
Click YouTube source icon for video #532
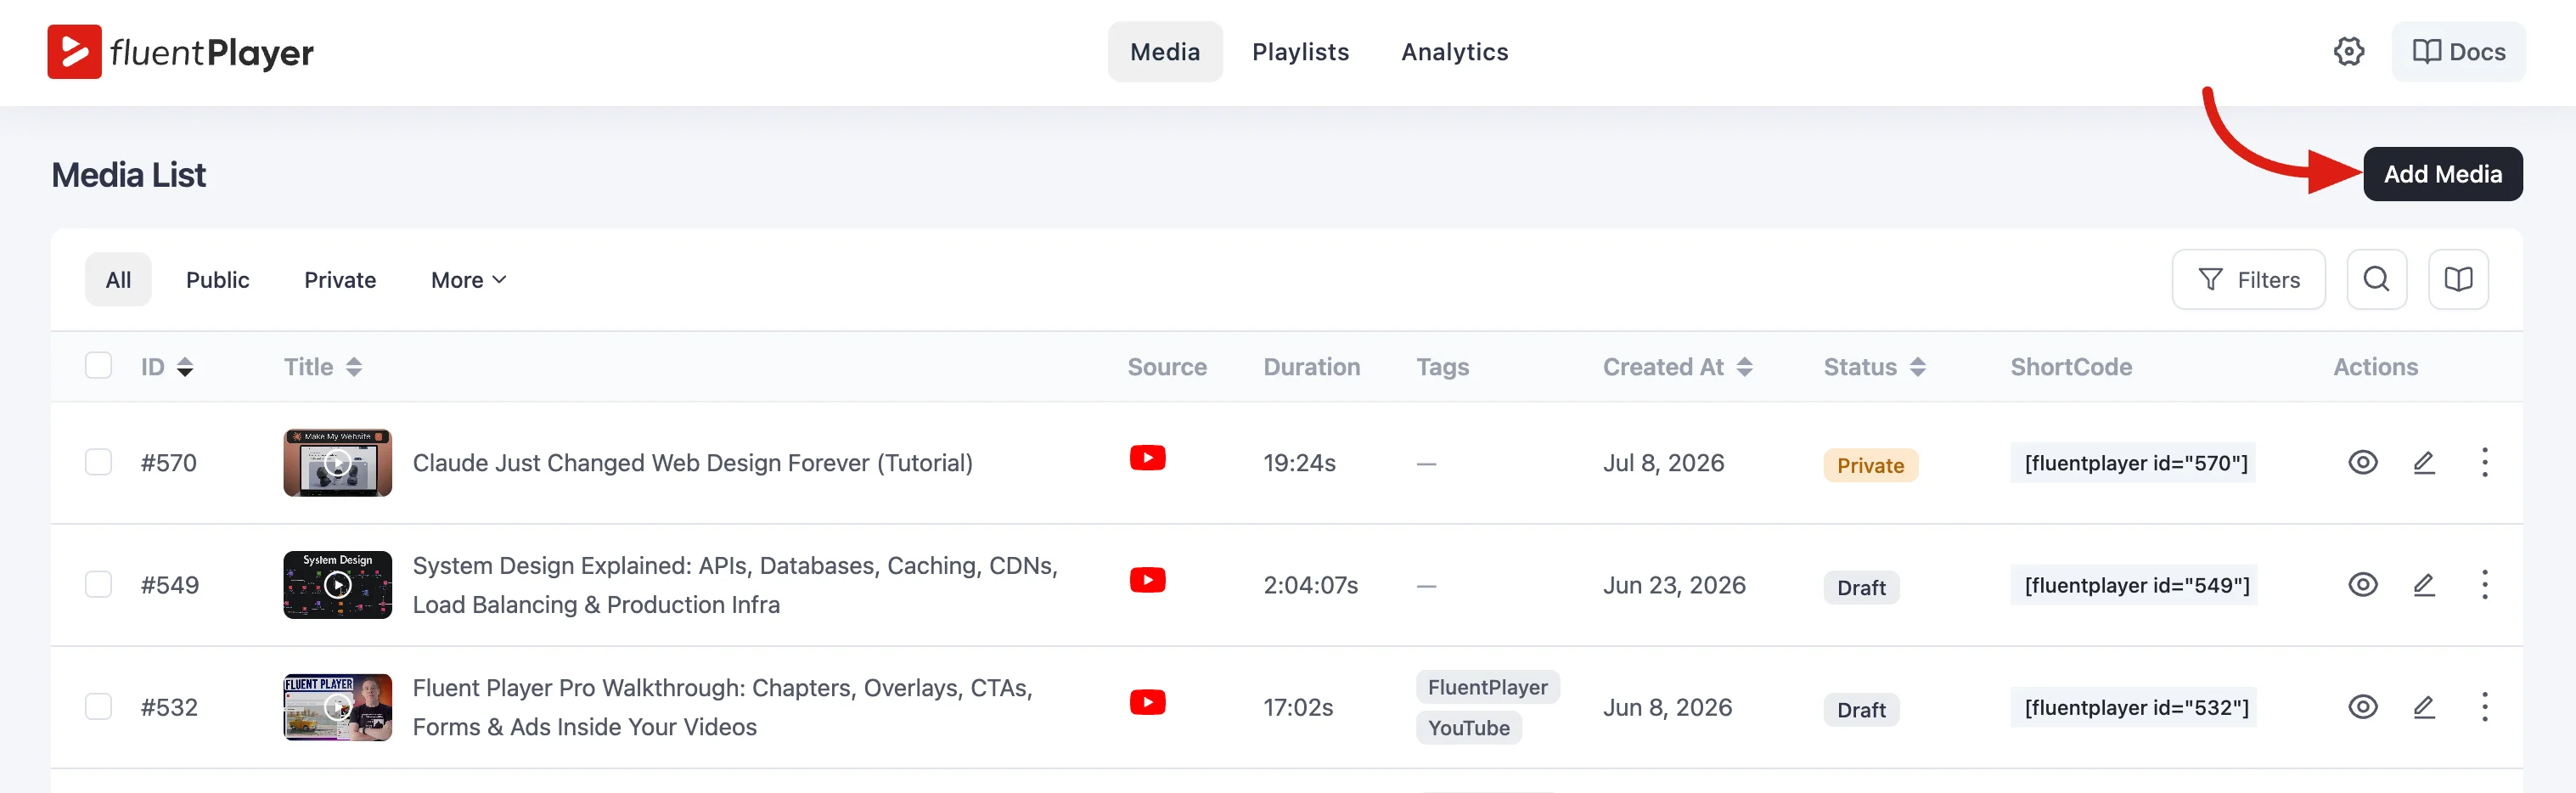(1147, 702)
